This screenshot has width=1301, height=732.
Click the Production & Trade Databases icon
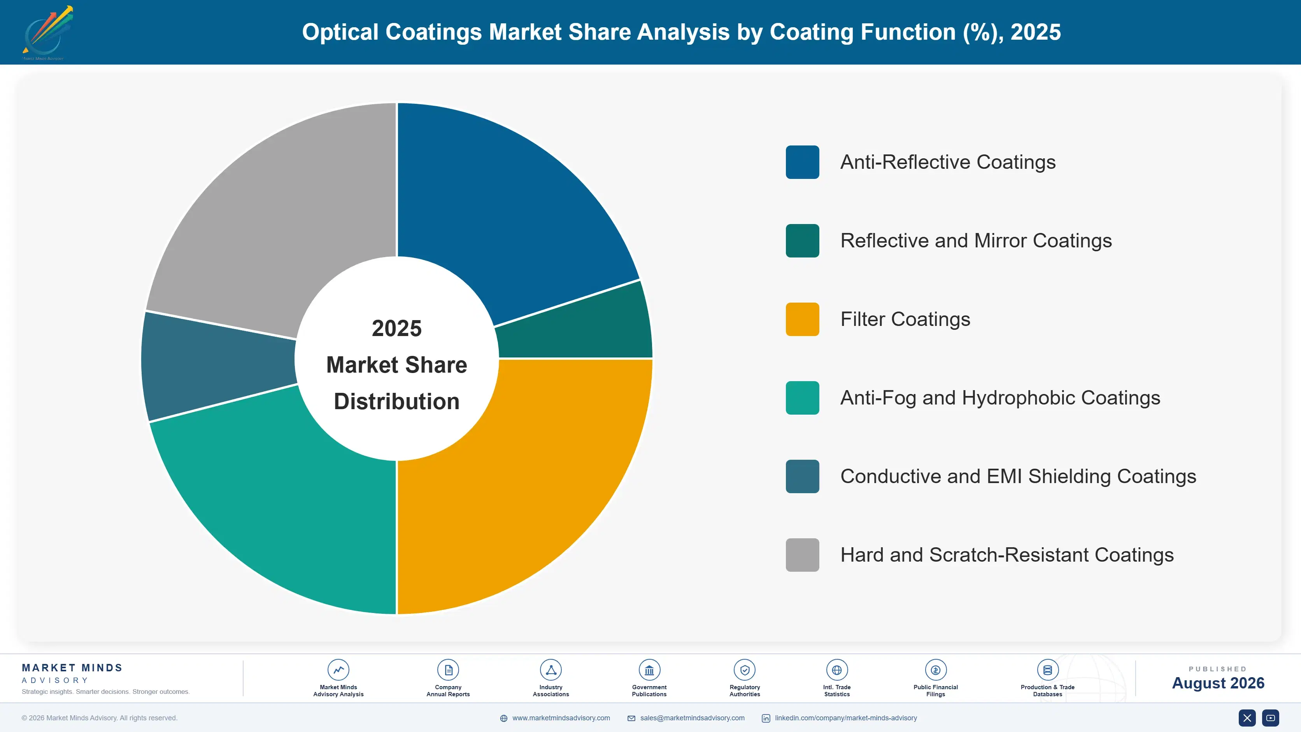point(1047,670)
